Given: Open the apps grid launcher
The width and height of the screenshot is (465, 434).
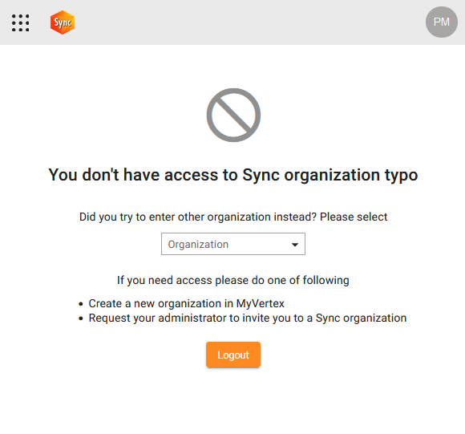Looking at the screenshot, I should pos(21,22).
